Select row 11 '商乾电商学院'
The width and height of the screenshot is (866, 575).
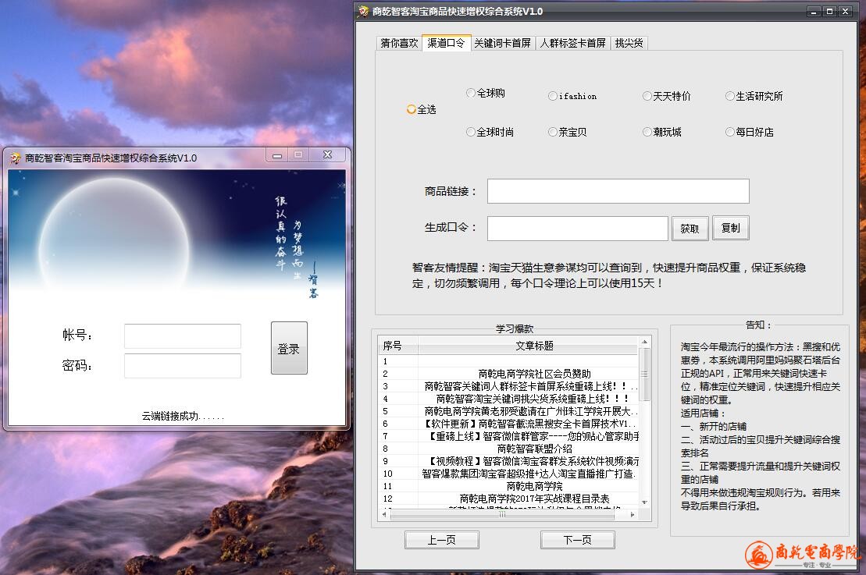[508, 486]
